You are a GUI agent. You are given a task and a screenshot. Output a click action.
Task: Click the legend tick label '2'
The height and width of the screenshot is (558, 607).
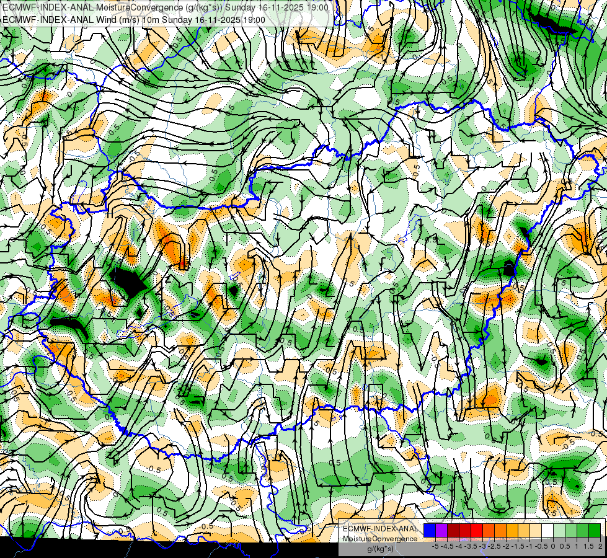point(600,546)
